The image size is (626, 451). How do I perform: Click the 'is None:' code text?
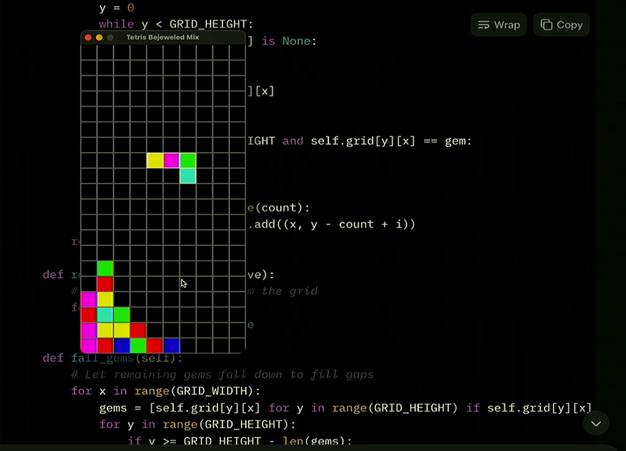point(289,41)
